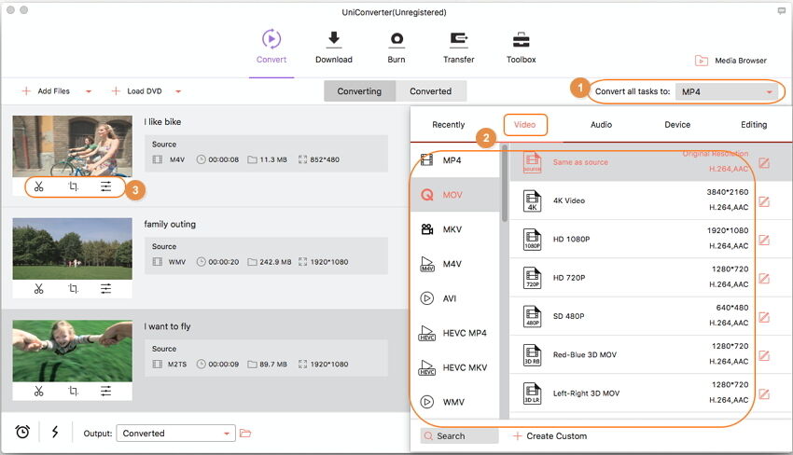This screenshot has height=455, width=793.
Task: Edit the Red-Blue 3D MOV preset settings
Action: (x=764, y=355)
